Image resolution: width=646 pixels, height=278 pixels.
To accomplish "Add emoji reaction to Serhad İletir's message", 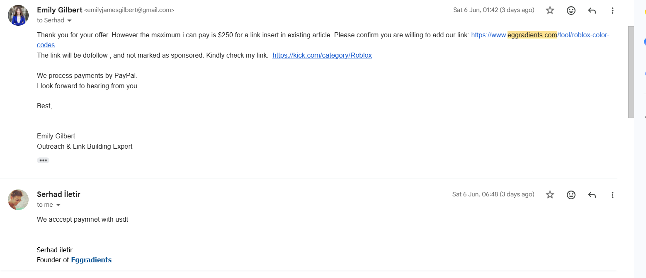I will tap(571, 195).
